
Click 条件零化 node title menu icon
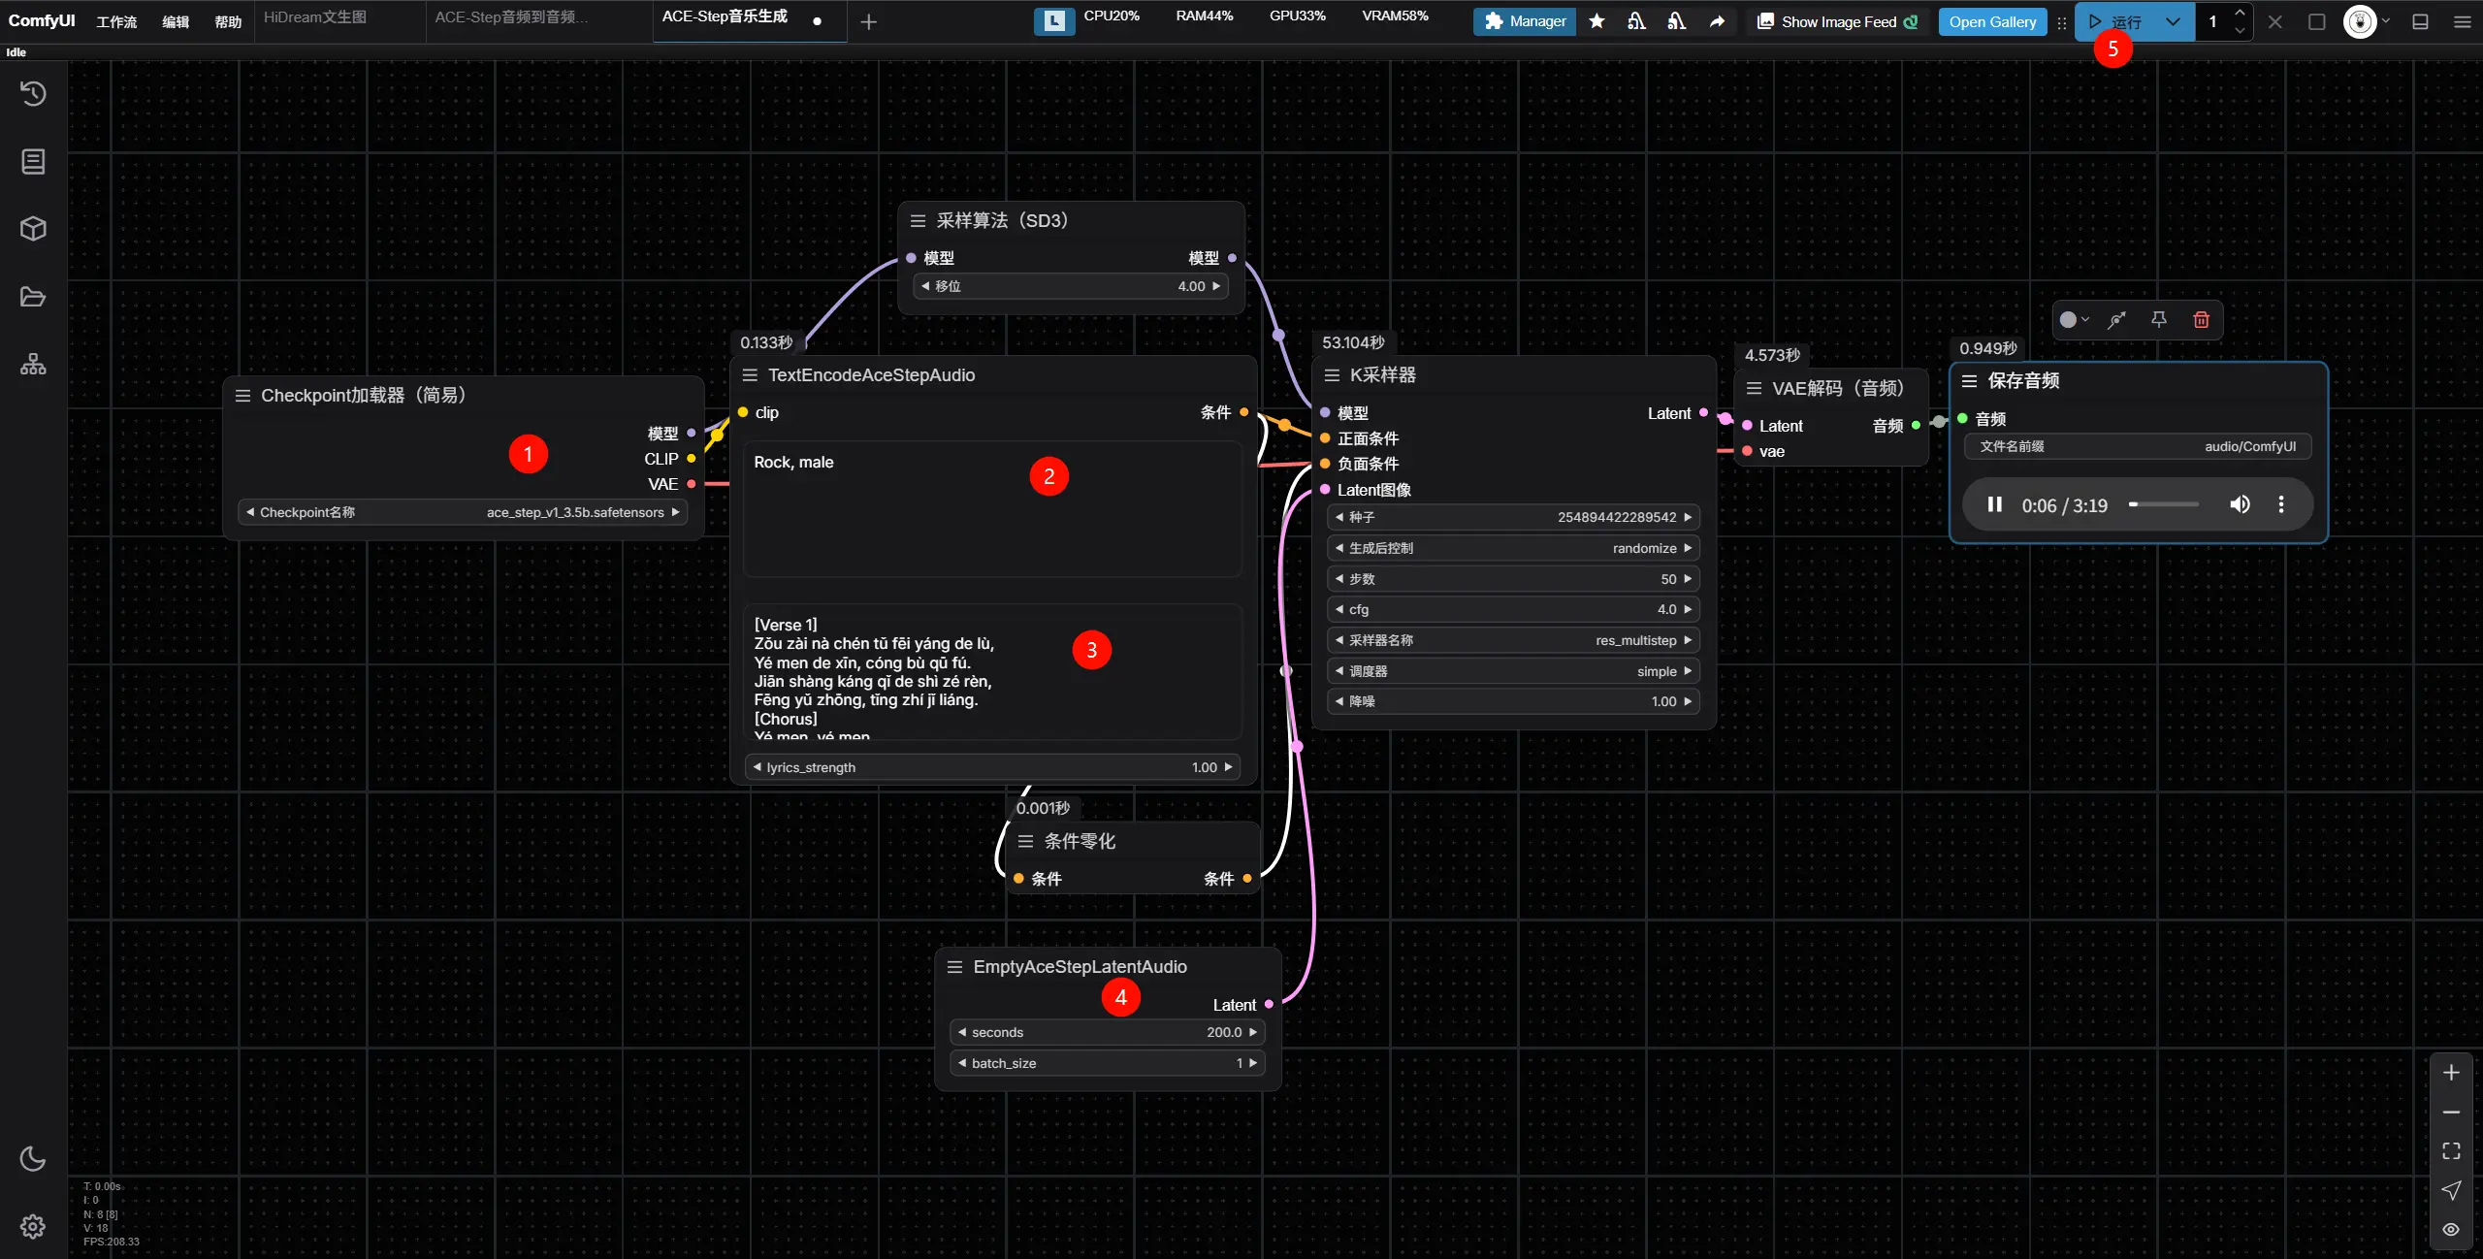click(1025, 841)
